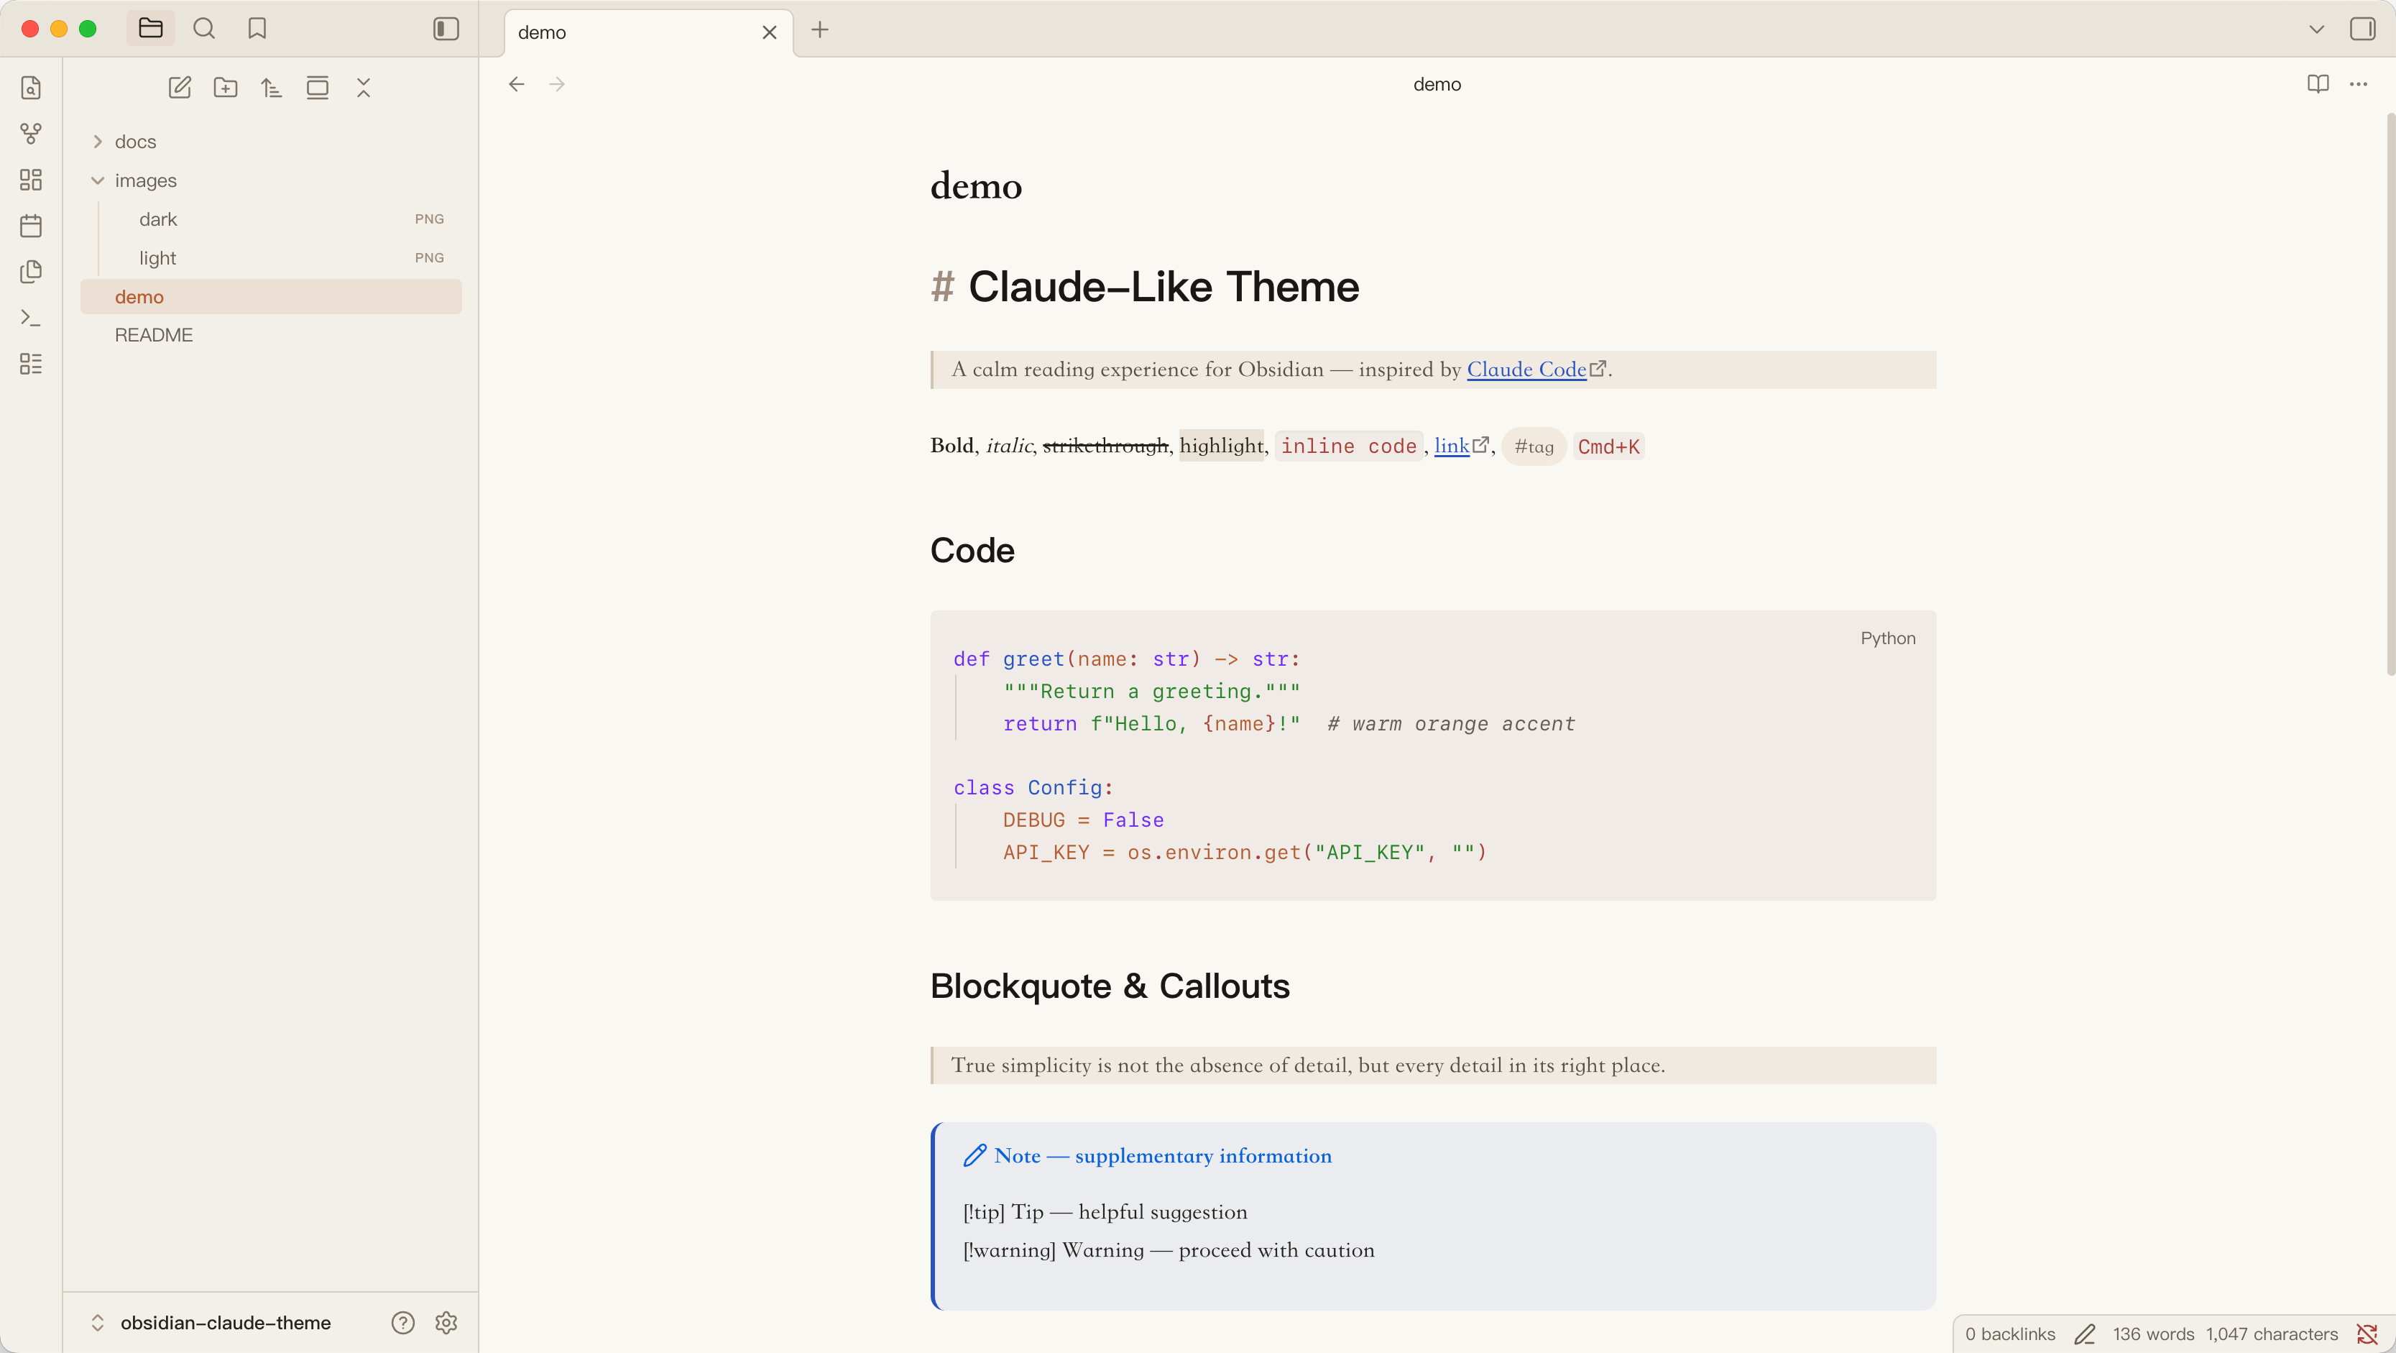
Task: Select the demo note in explorer
Action: [271, 297]
